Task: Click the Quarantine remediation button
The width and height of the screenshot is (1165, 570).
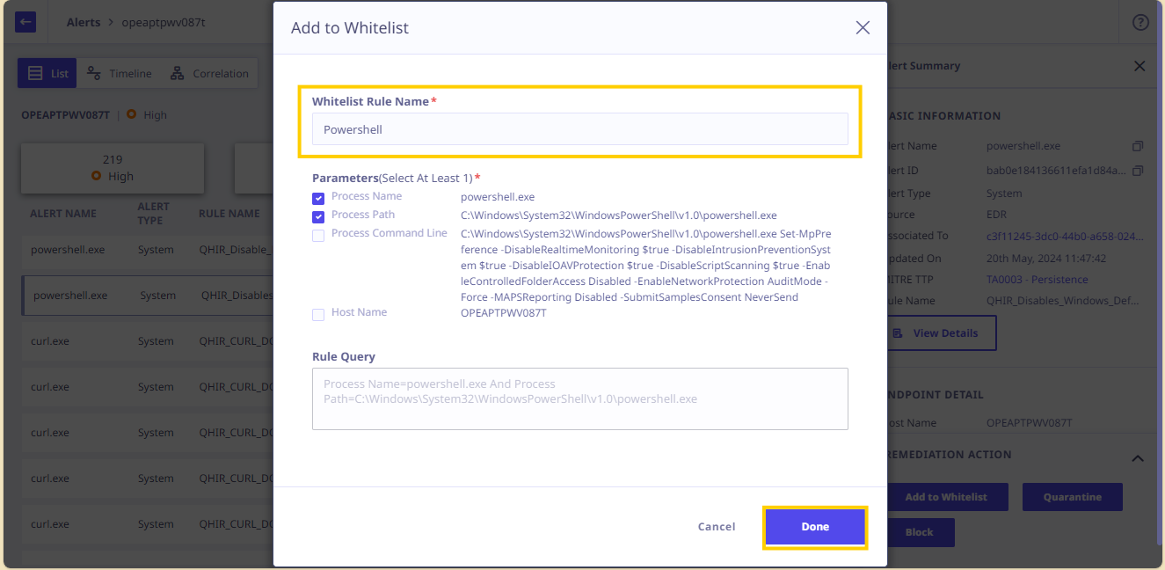Action: 1073,497
